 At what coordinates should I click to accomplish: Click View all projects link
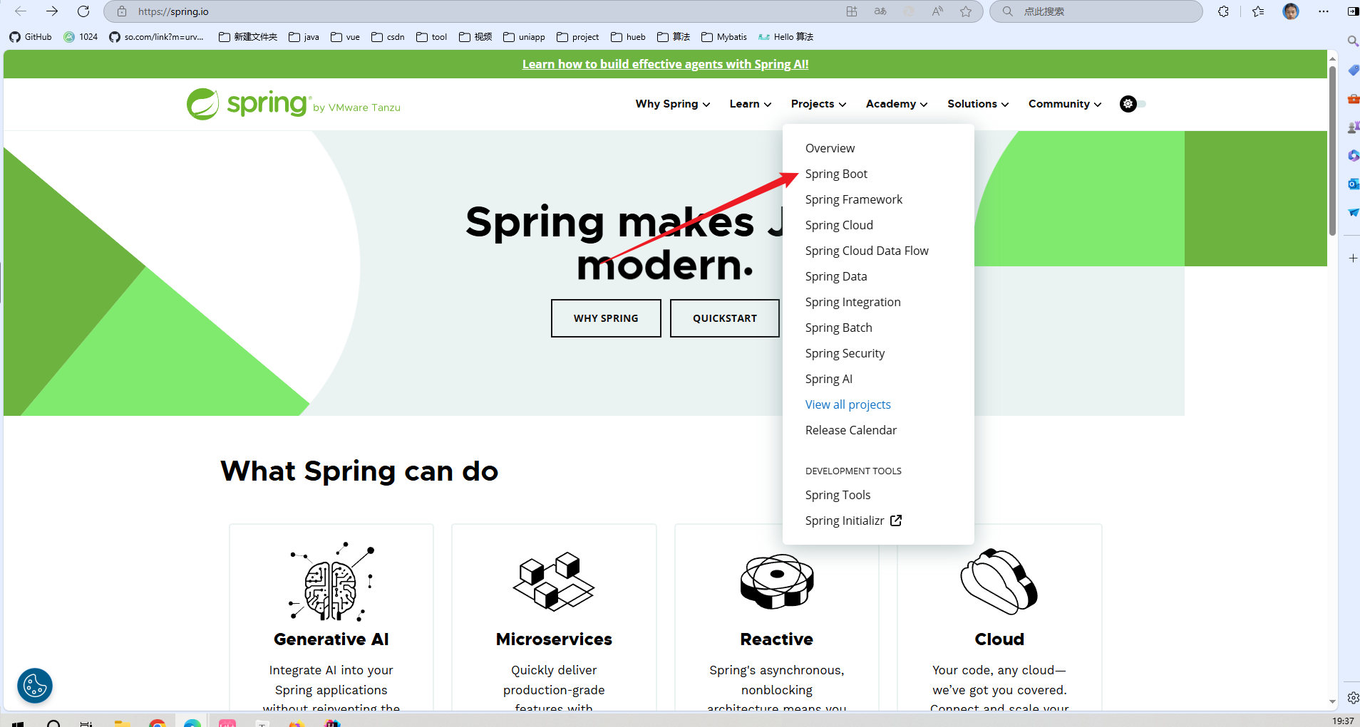848,404
